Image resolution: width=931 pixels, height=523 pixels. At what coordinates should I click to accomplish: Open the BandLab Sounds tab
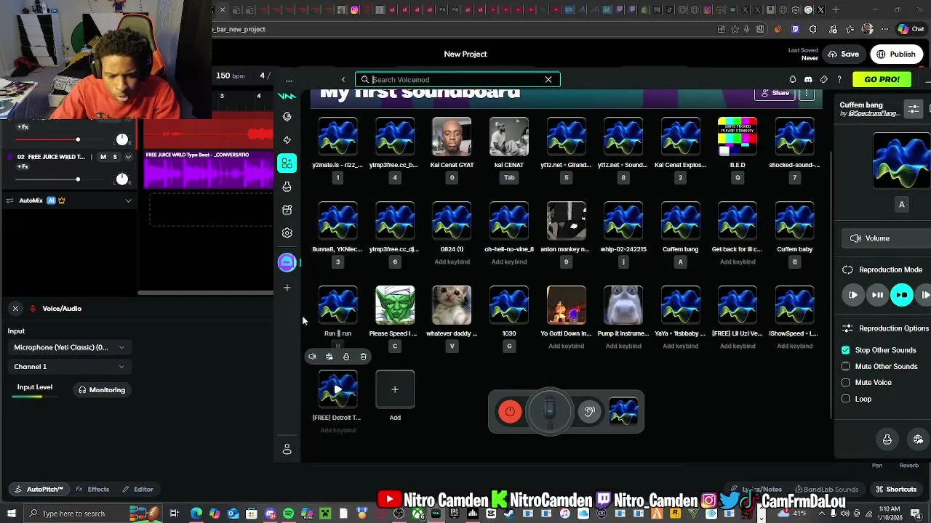[x=827, y=490]
